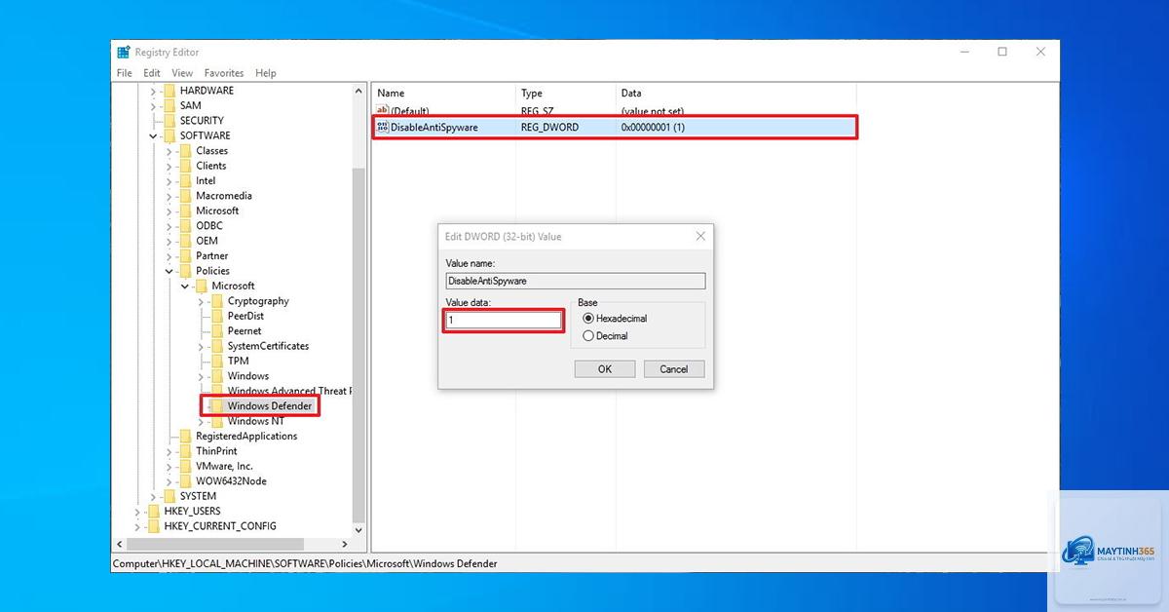Collapse the Microsoft key under Policies
The image size is (1169, 612).
(185, 287)
